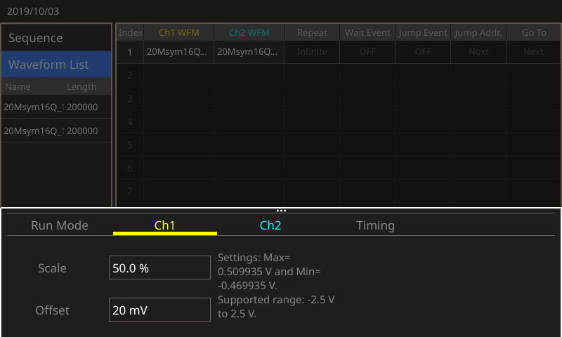Select sequence row index 4
The image size is (562, 337).
130,121
